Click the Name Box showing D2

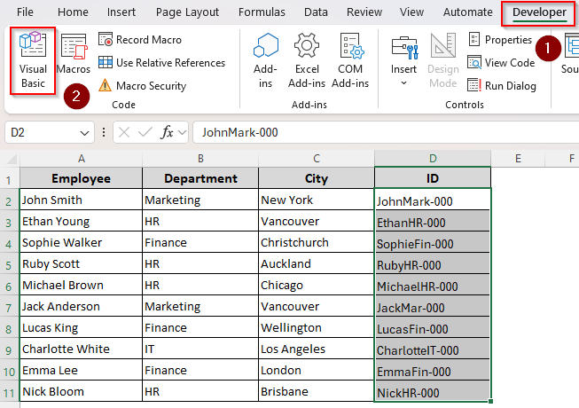pyautogui.click(x=42, y=132)
